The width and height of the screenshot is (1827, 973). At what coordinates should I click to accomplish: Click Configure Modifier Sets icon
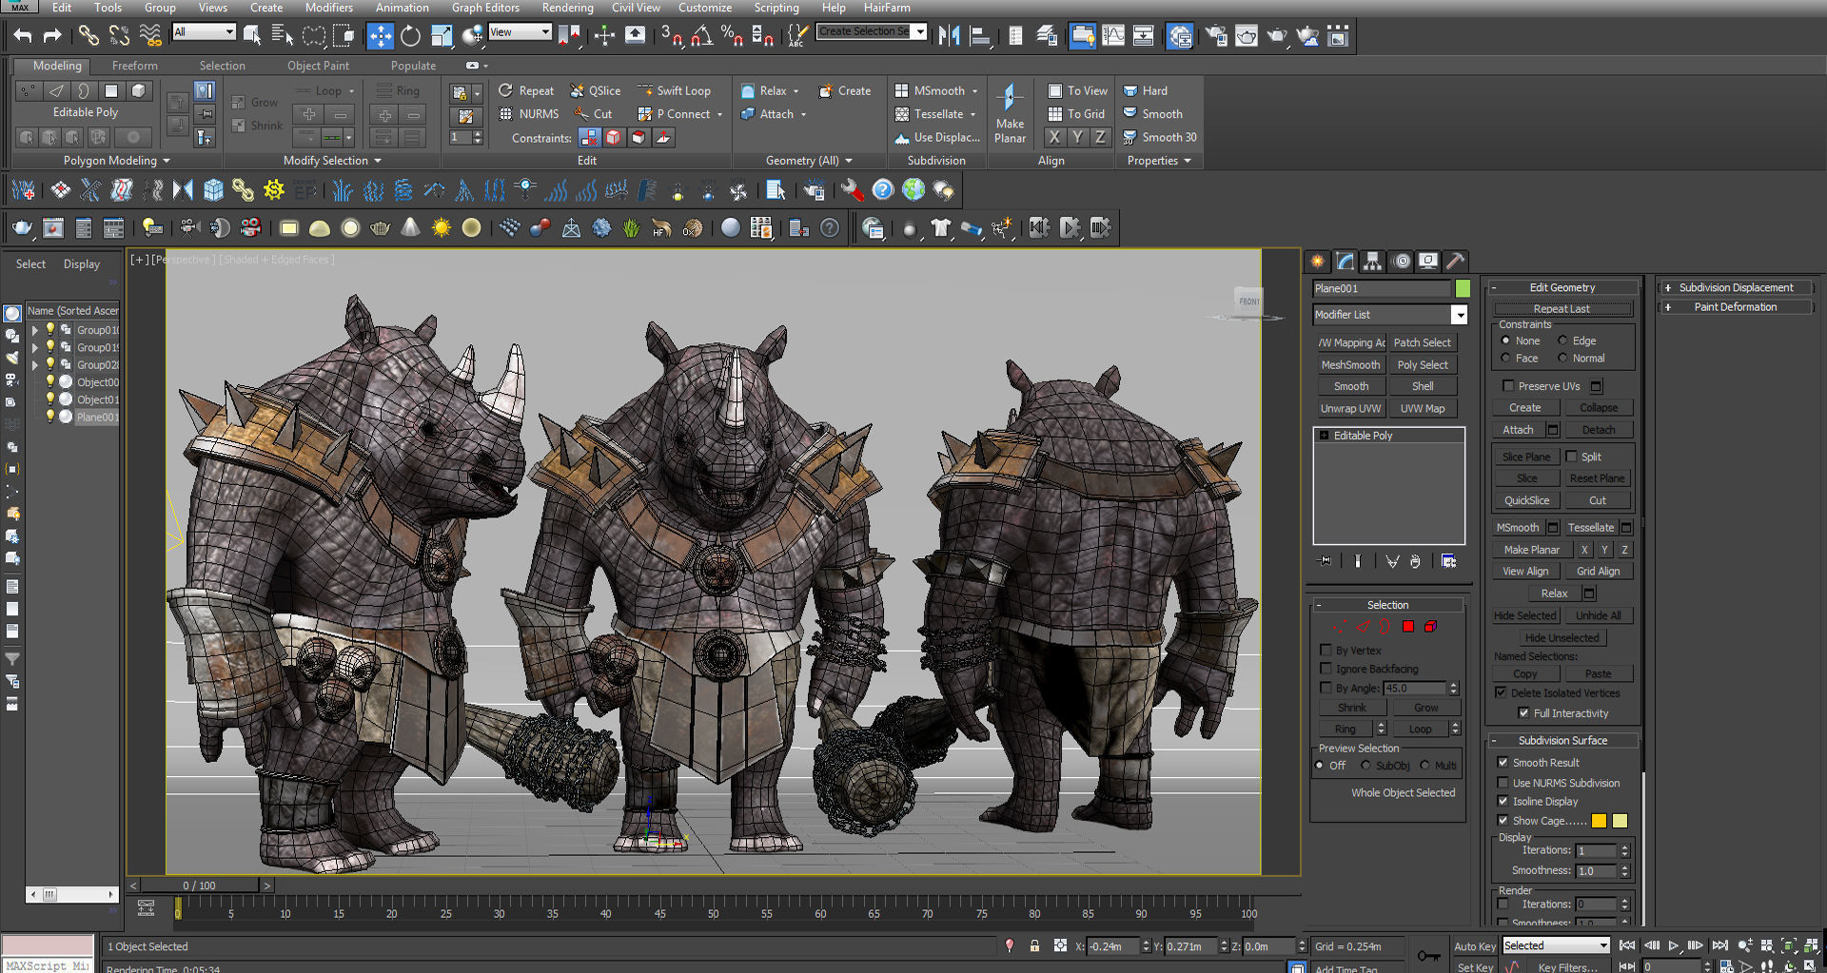coord(1448,561)
